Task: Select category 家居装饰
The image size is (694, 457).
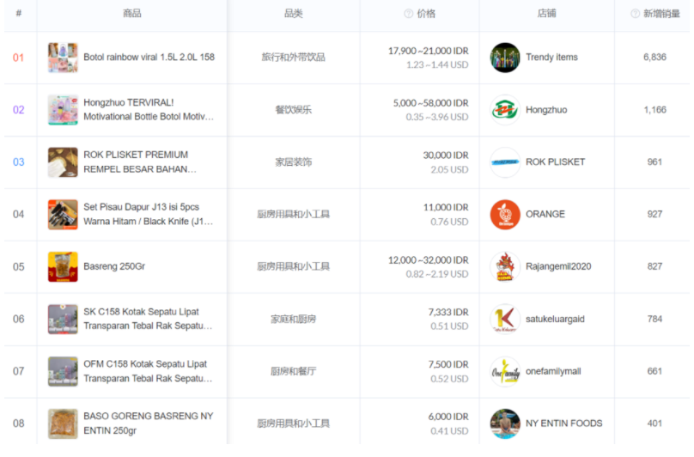Action: coord(294,162)
